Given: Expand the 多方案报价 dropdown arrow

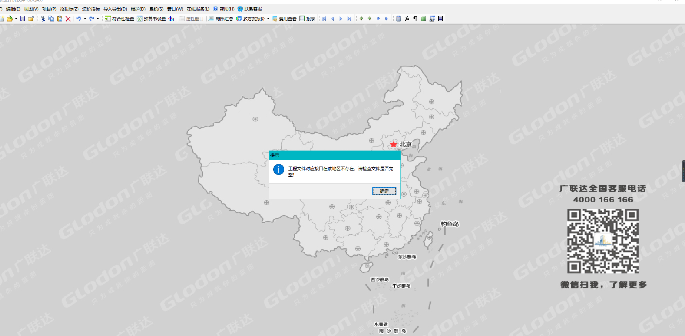Looking at the screenshot, I should pyautogui.click(x=268, y=19).
